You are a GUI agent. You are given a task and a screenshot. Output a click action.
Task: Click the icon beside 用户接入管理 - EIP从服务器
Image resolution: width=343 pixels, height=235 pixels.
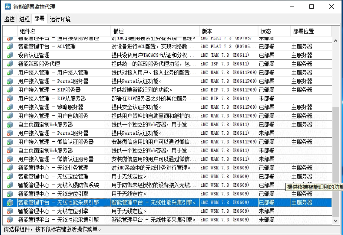coord(10,98)
